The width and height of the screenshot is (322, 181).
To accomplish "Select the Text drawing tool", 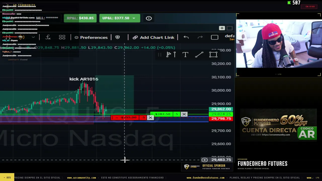I will point(185,55).
